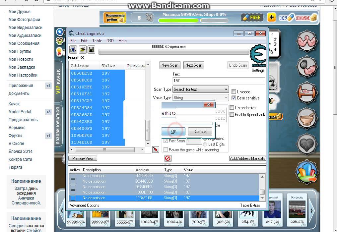Click the grey heart gear icon
The height and width of the screenshot is (232, 337).
tap(307, 144)
